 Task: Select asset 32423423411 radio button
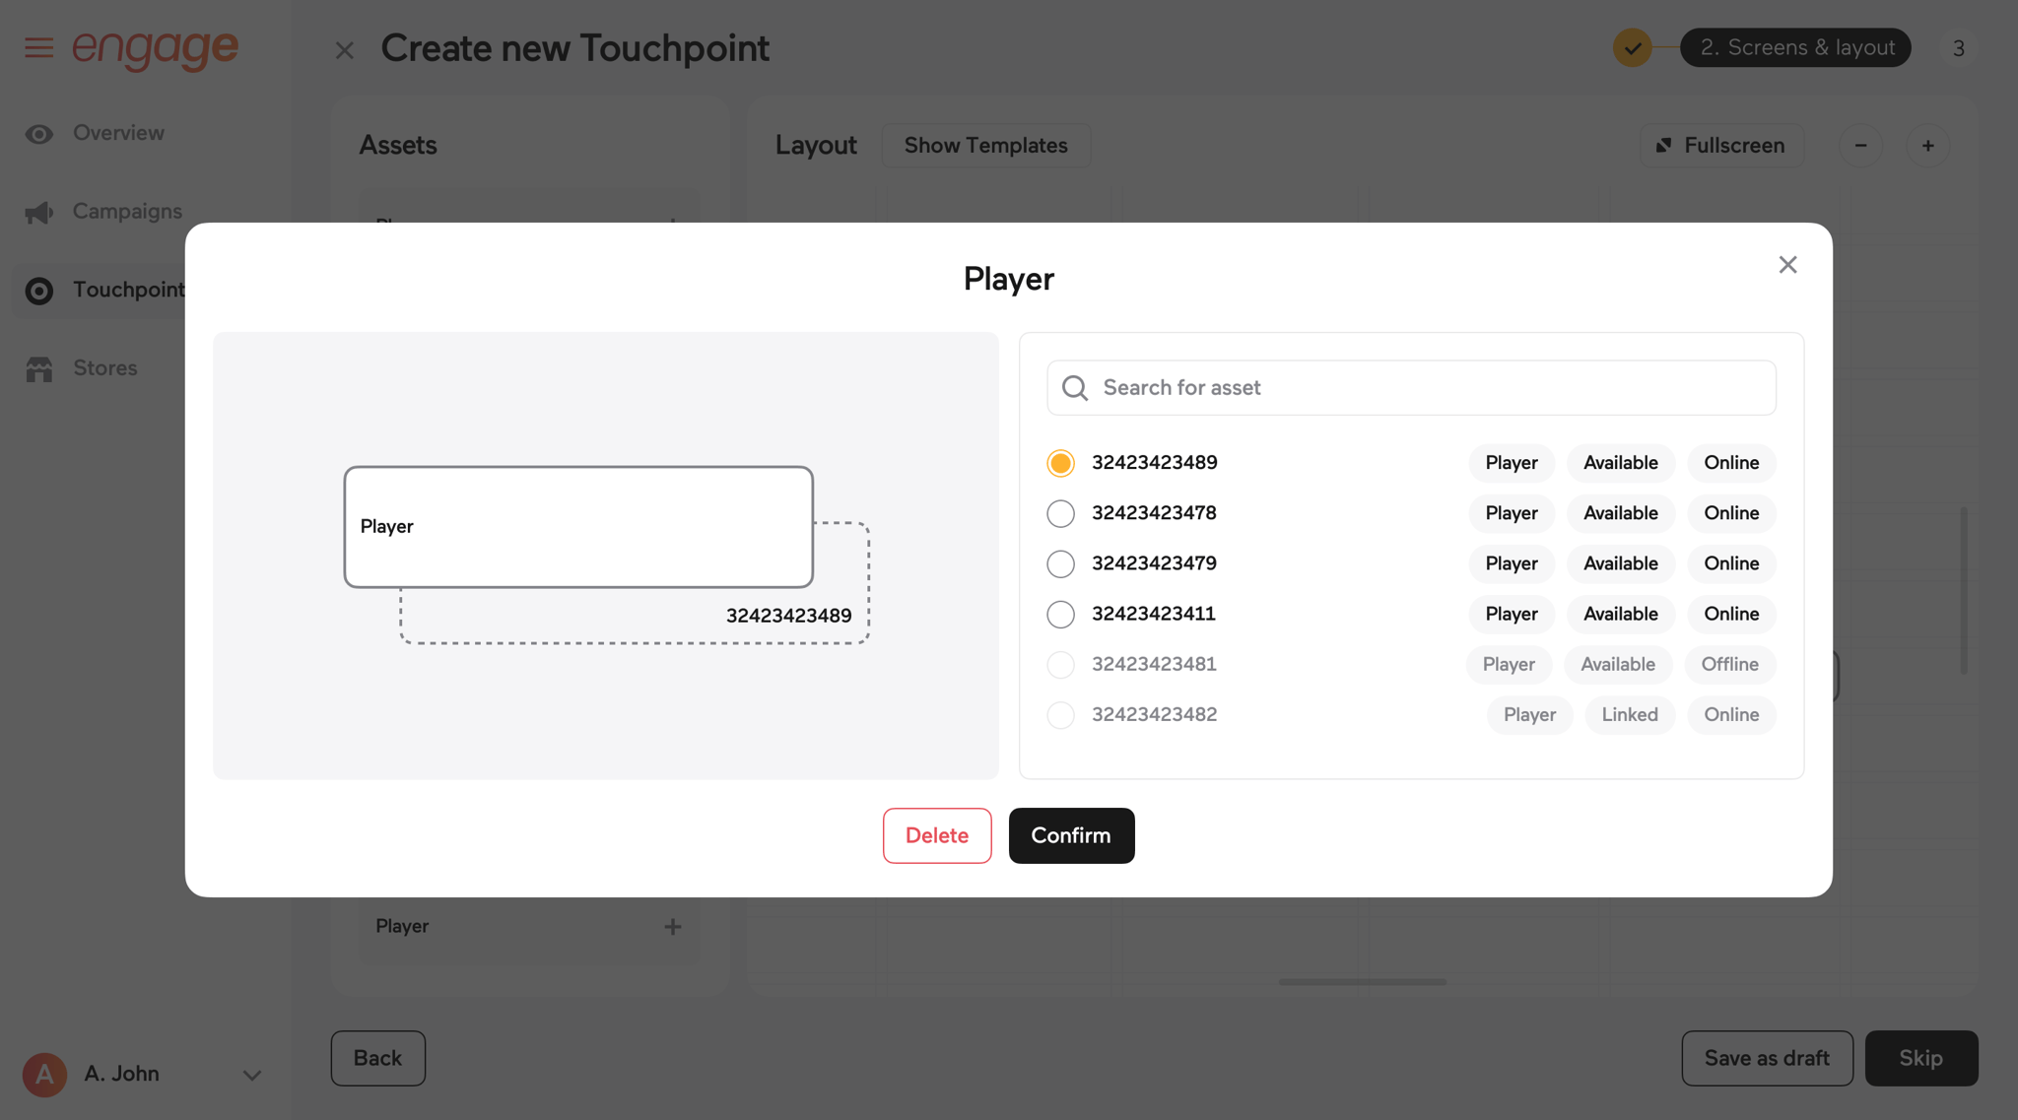[1060, 614]
